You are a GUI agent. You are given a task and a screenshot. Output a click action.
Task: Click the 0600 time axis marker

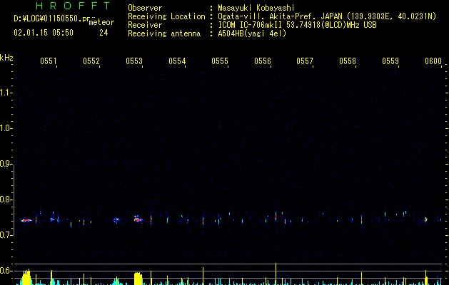[x=433, y=61]
